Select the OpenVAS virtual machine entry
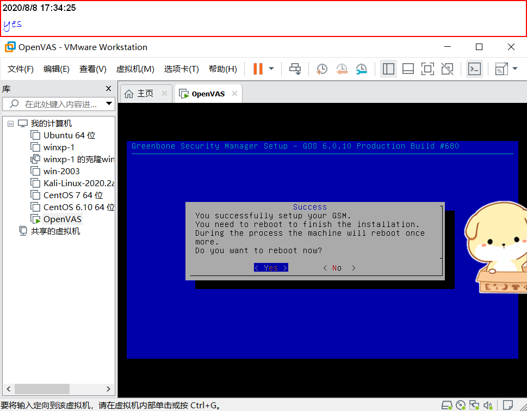 (x=63, y=219)
